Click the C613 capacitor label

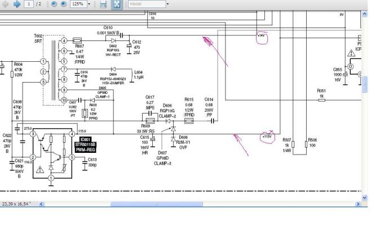(92, 160)
